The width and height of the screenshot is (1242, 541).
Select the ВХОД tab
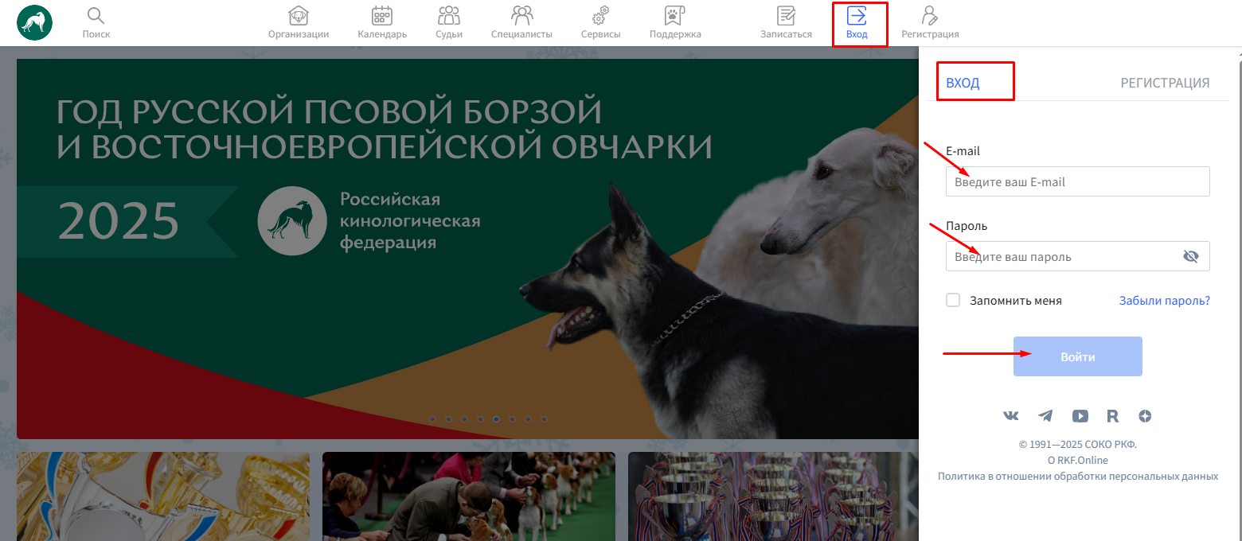click(x=963, y=83)
